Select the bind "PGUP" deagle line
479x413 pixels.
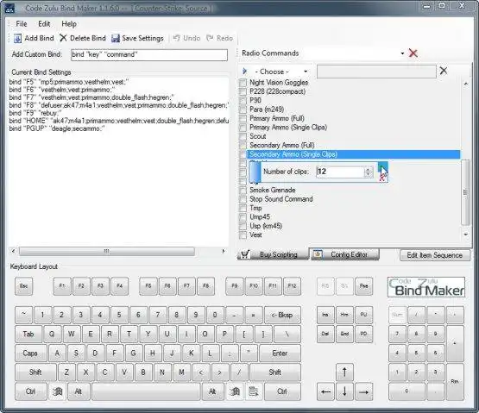pyautogui.click(x=56, y=128)
